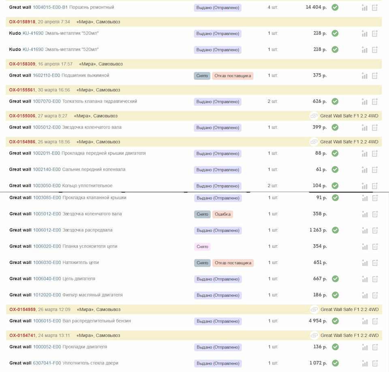Click Снято badge on Подшипник выжимной row
This screenshot has height=372, width=389.
coord(202,76)
